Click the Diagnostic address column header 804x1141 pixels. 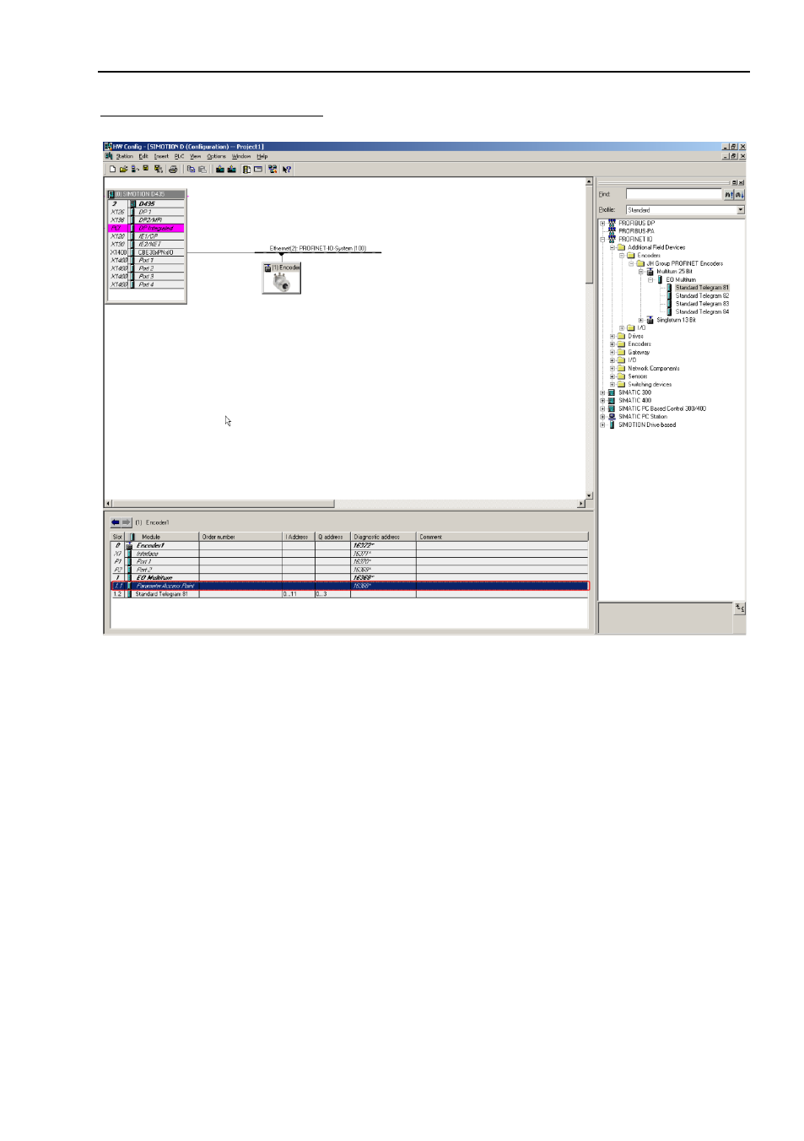tap(383, 537)
